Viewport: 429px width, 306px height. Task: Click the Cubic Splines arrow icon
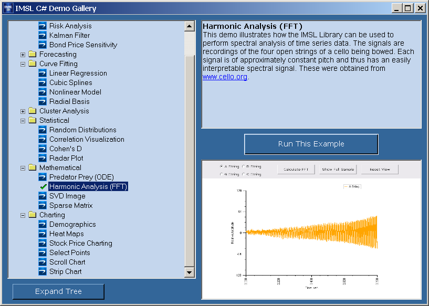43,82
